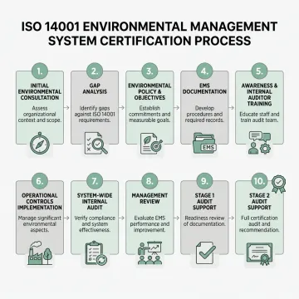Image resolution: width=299 pixels, height=299 pixels.
Task: Click text 'Manage significant environmental aspects.'
Action: click(40, 224)
